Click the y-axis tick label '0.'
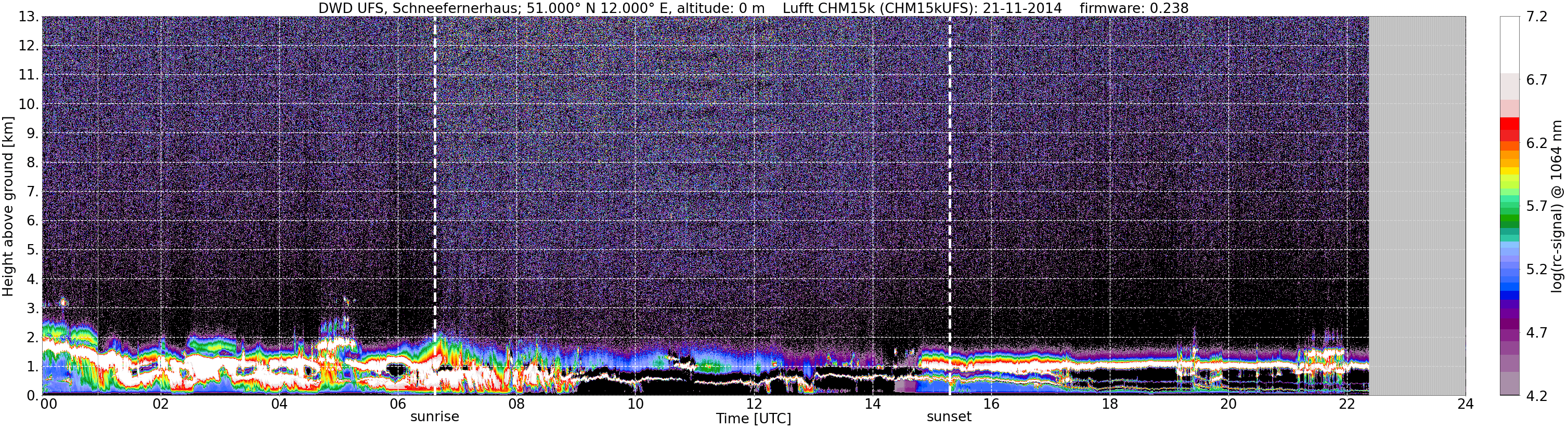This screenshot has width=1567, height=429. pos(33,396)
